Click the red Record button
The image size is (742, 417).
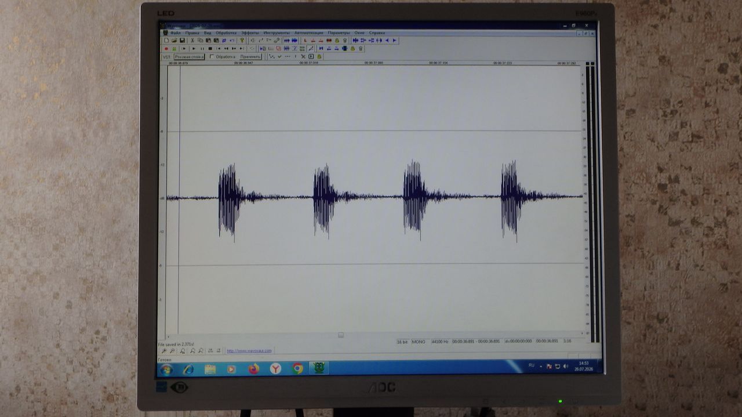tap(166, 49)
